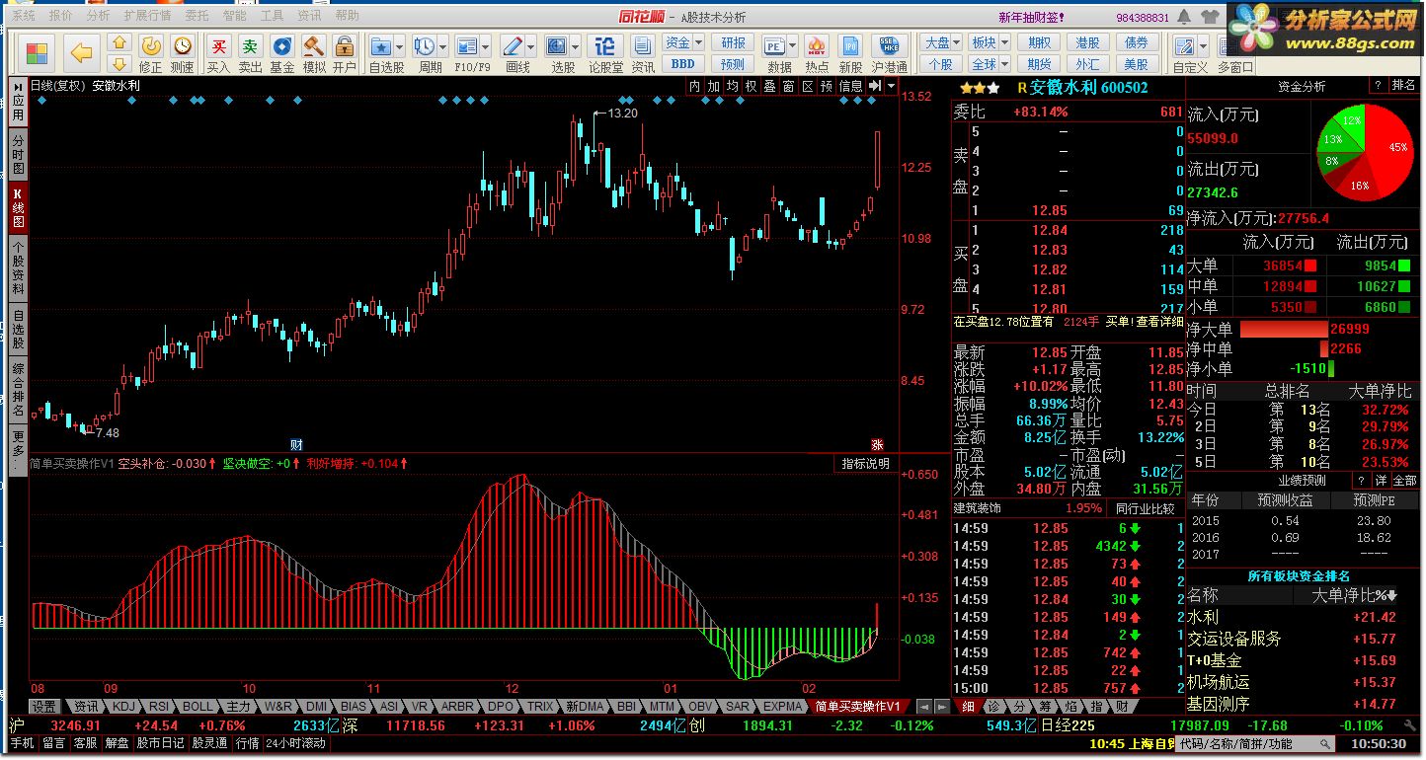
Task: Click the 同行业比较 industry comparison button
Action: 1146,508
